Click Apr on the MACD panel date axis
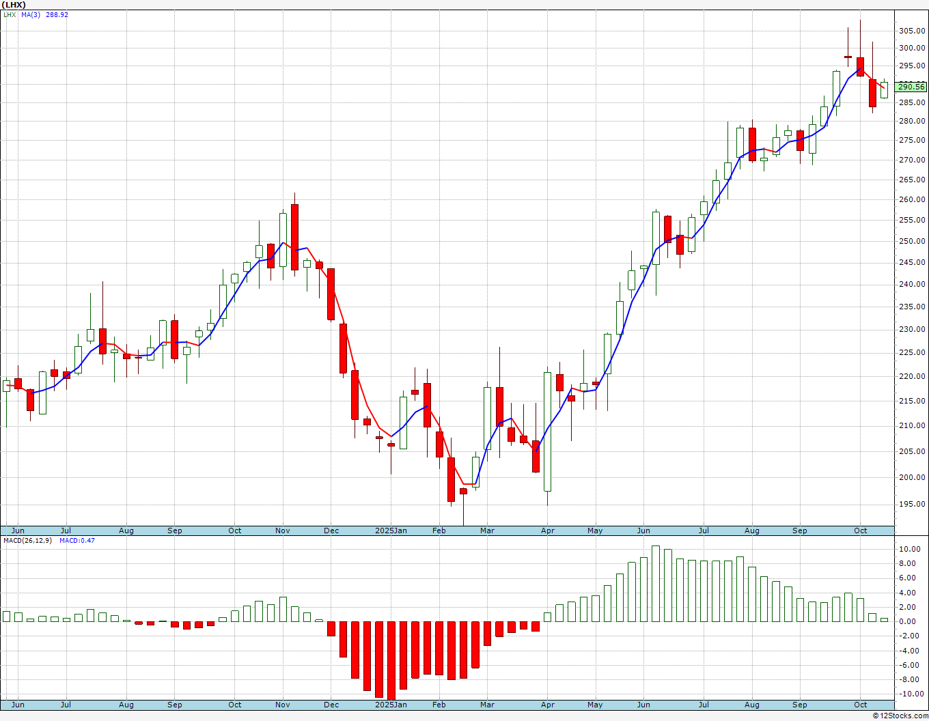929x721 pixels. [x=547, y=705]
